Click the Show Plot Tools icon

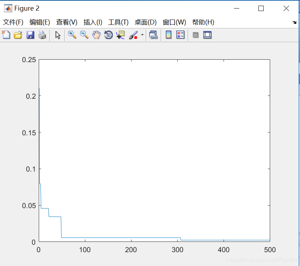click(x=207, y=35)
